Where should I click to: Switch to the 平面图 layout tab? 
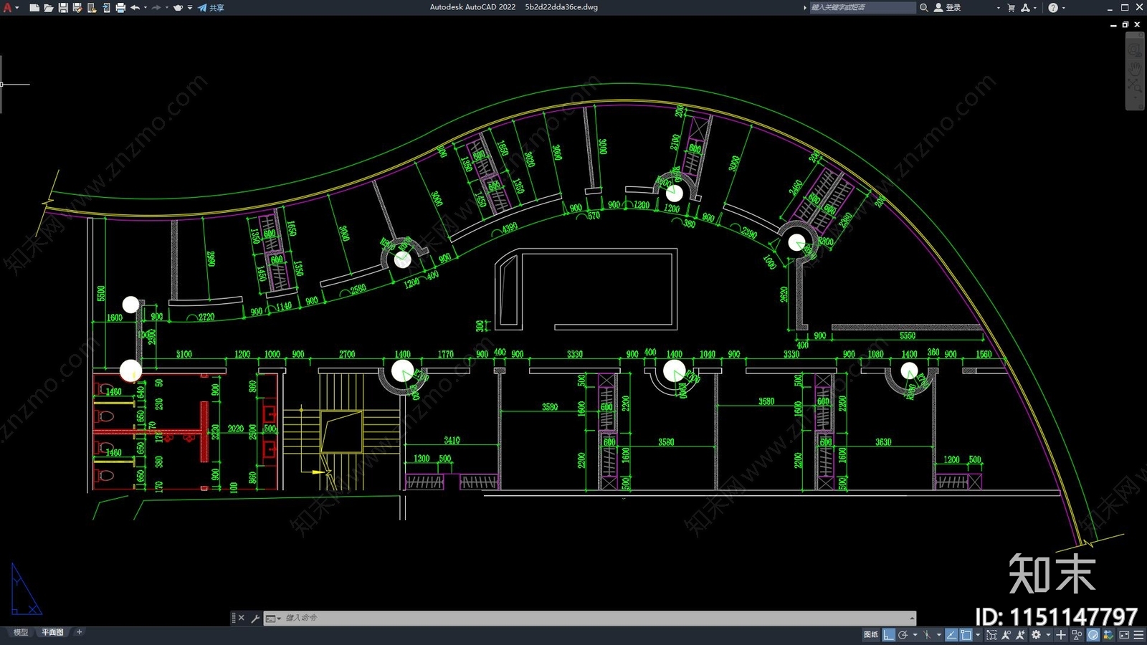[52, 632]
